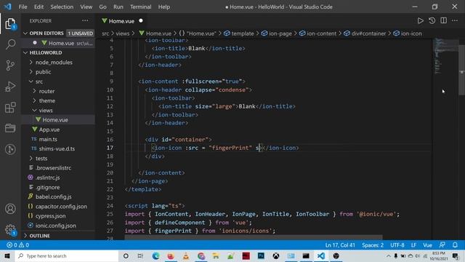Image resolution: width=465 pixels, height=262 pixels.
Task: Open timeline history icon in editor toolbar
Action: coord(432,20)
